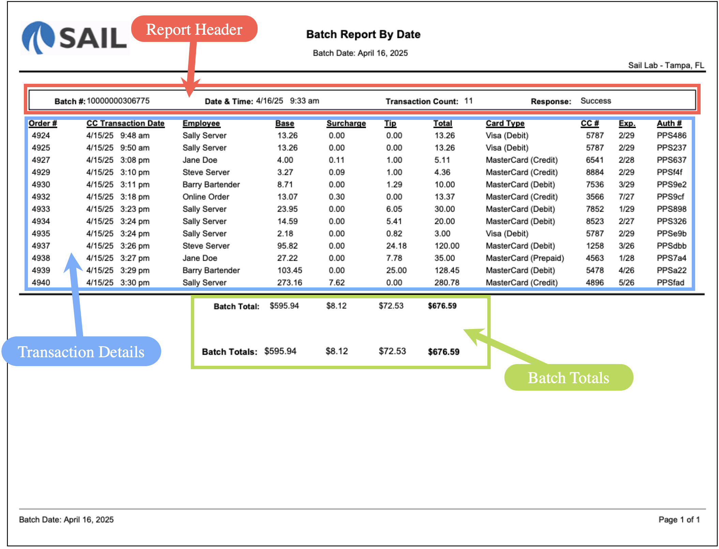Click the SAIL logo
This screenshot has height=549, width=719.
(x=74, y=38)
